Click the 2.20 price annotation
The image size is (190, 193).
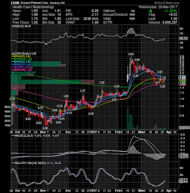pos(136,76)
